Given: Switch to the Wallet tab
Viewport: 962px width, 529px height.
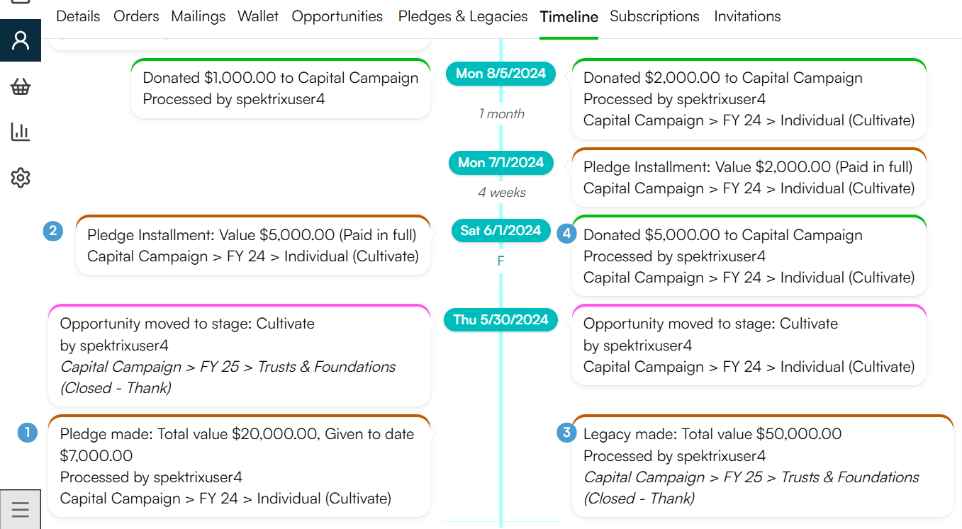Looking at the screenshot, I should [x=258, y=16].
